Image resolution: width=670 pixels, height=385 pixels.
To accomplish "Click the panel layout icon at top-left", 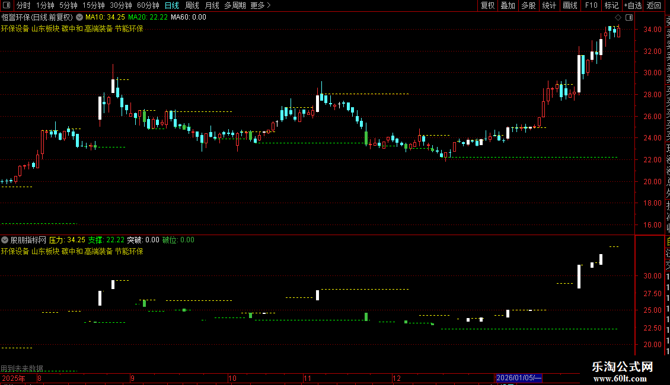I will [x=7, y=5].
